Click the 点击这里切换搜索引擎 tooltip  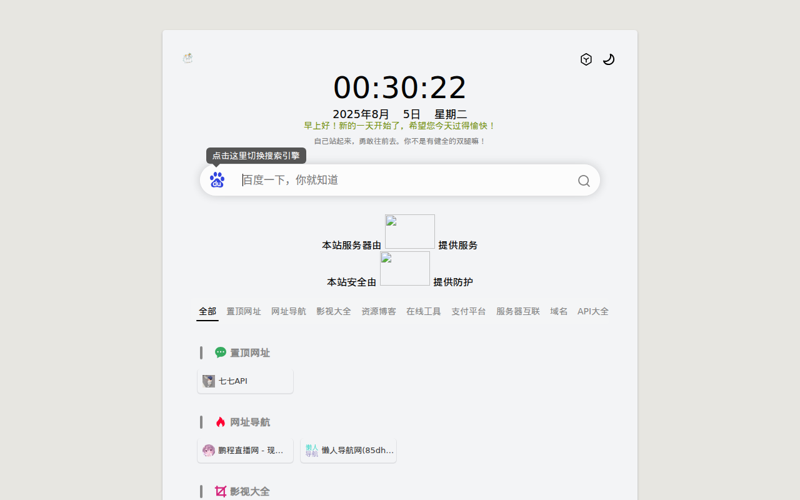coord(256,156)
